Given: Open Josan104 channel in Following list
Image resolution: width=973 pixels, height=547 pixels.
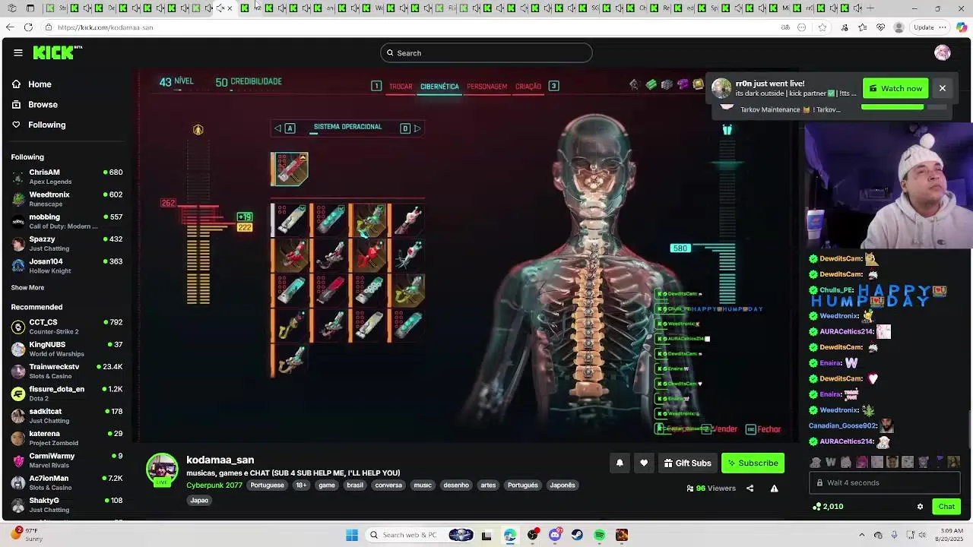Looking at the screenshot, I should point(67,266).
